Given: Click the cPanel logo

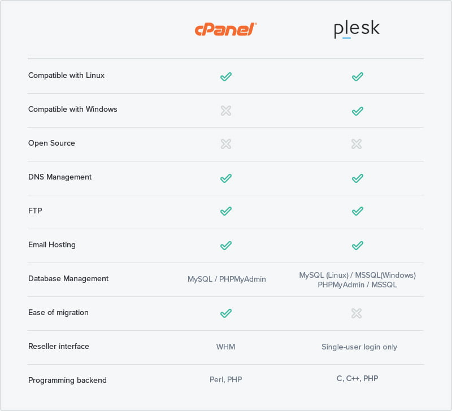Looking at the screenshot, I should tap(225, 29).
